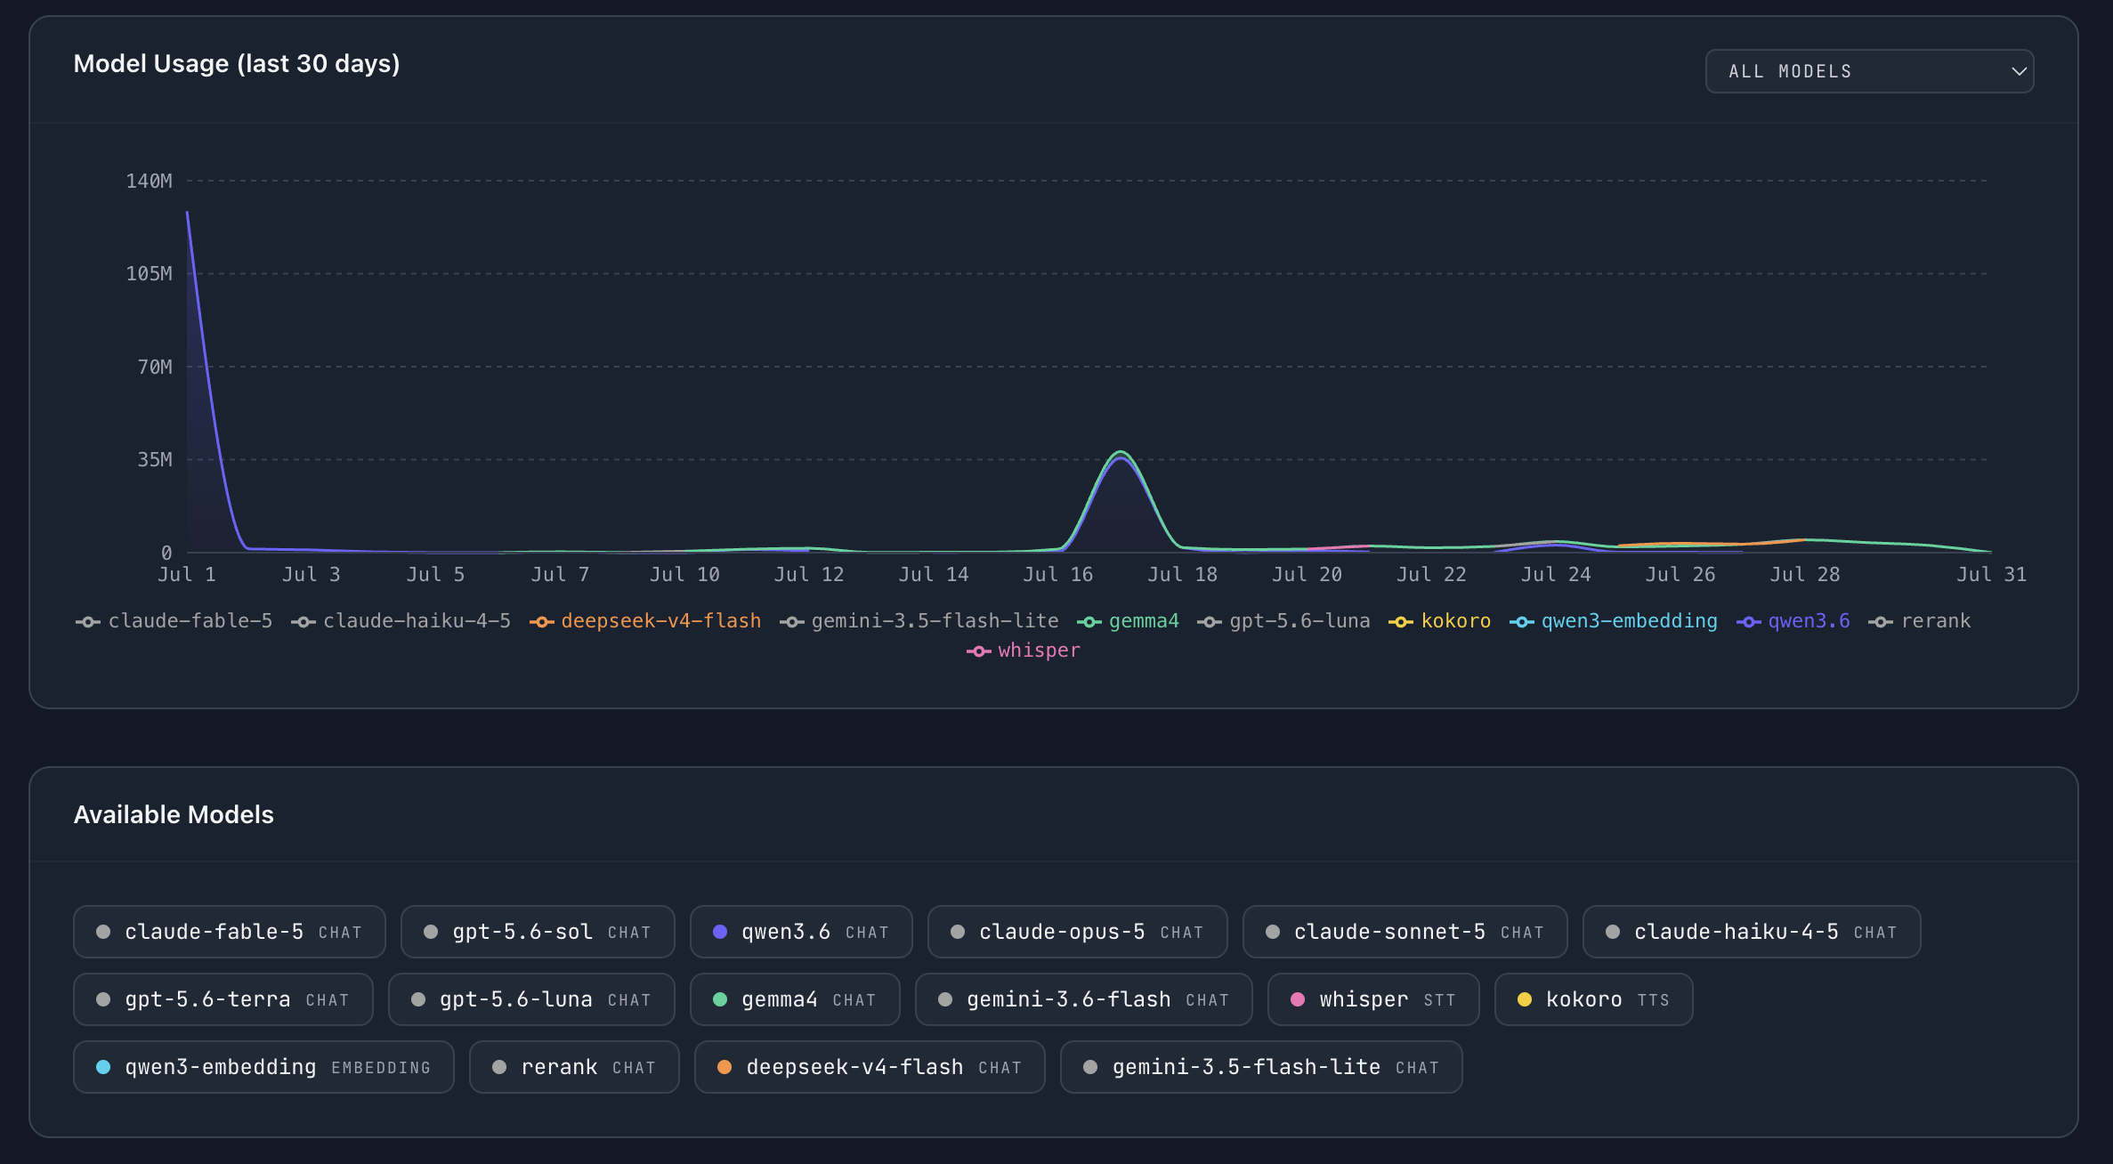Viewport: 2113px width, 1164px height.
Task: Click the Jul 5 x-axis label
Action: [435, 574]
